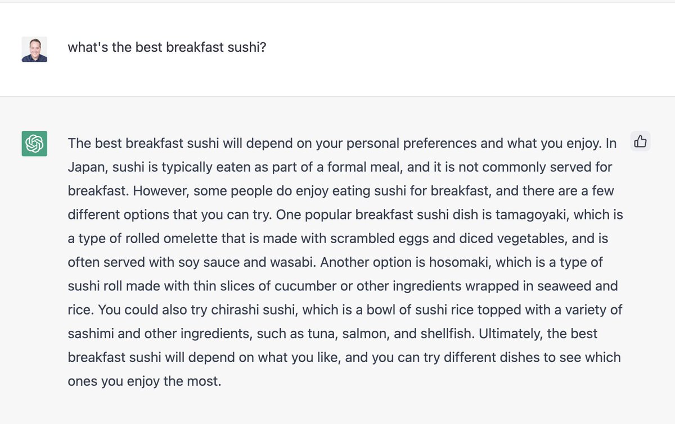Click the thumbs up feedback icon
The image size is (675, 424).
coord(640,142)
